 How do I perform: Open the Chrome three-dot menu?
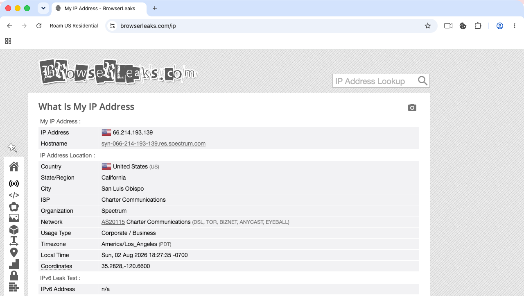(515, 26)
